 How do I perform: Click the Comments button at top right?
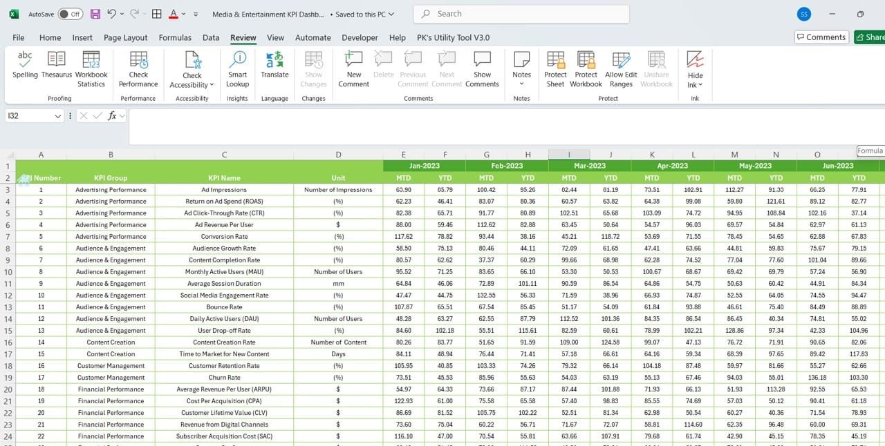coord(821,37)
